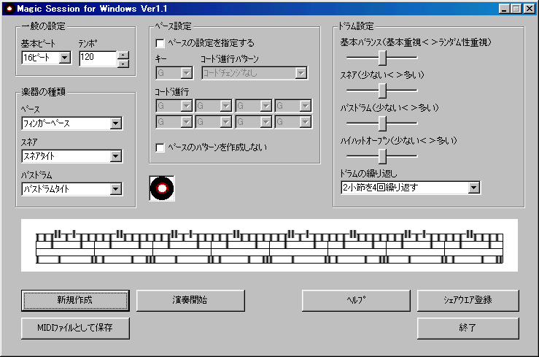
Task: Open the バスドラム dropdown showing バスドラムタイト
Action: (72, 189)
